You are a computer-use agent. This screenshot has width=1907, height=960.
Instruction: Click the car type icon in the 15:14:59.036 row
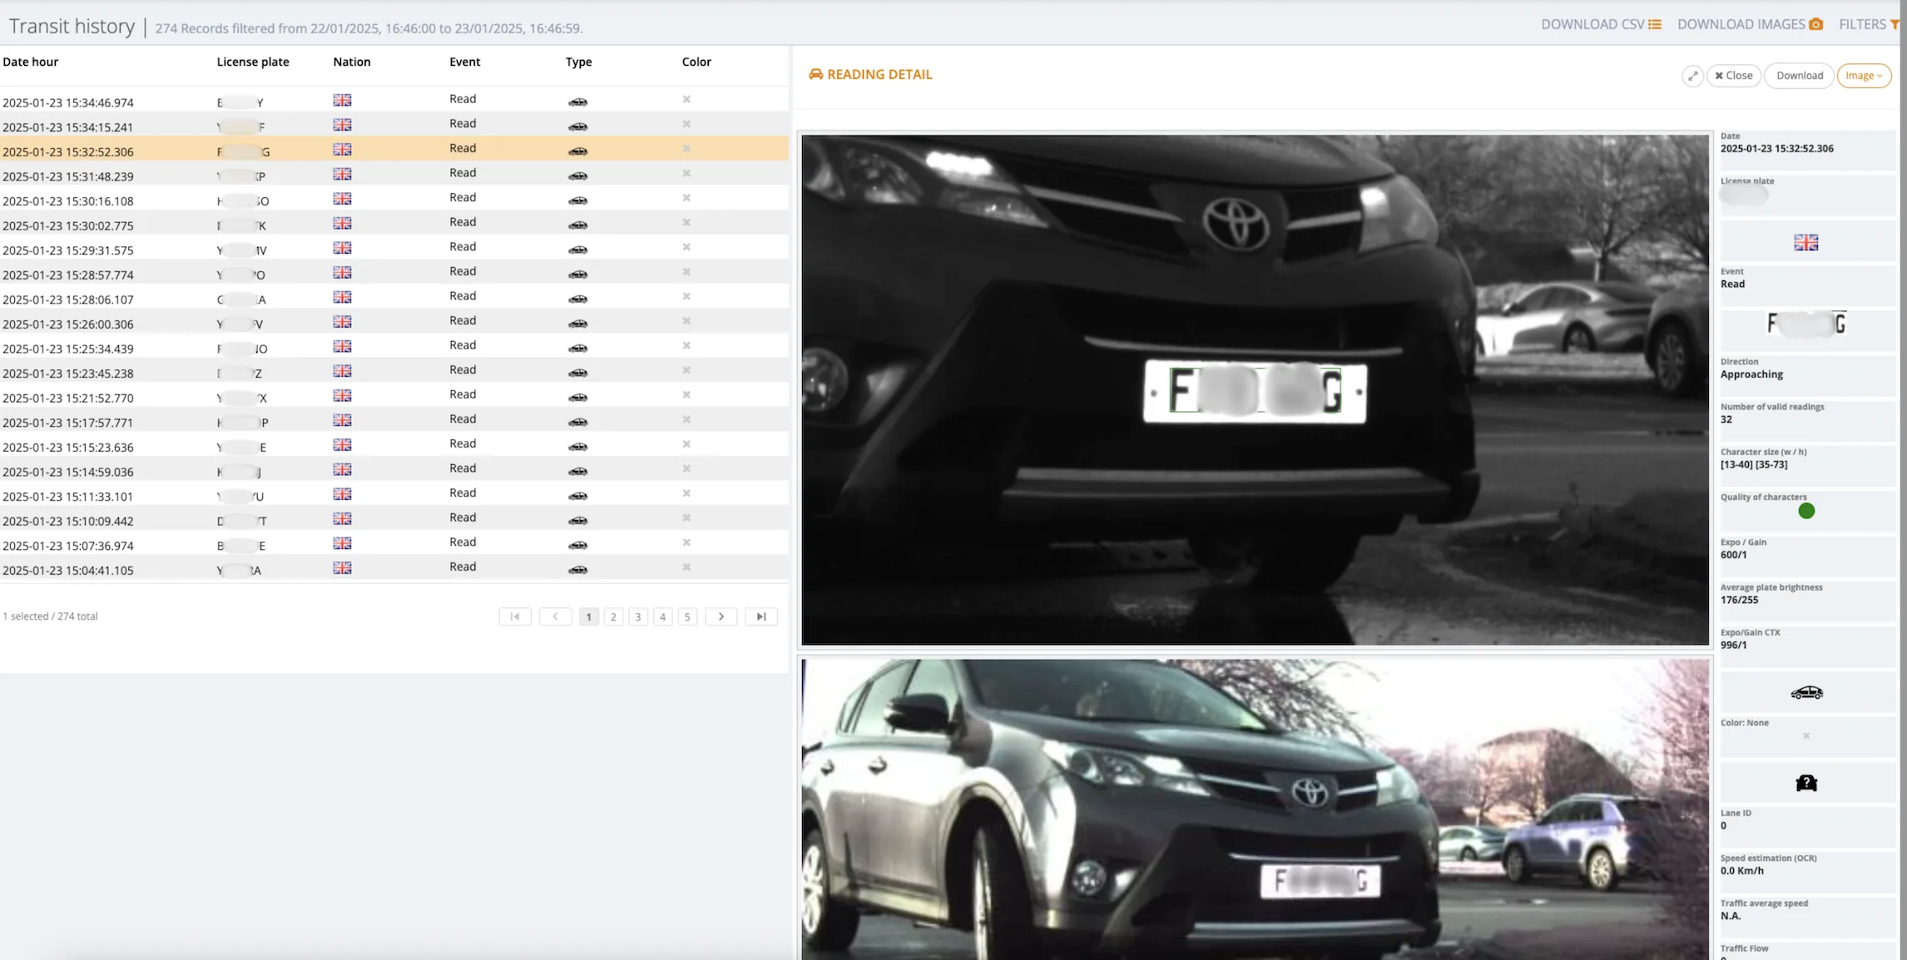tap(577, 471)
